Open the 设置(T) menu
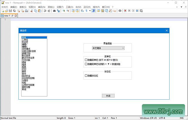Image resolution: width=188 pixels, height=120 pixels. point(60,7)
